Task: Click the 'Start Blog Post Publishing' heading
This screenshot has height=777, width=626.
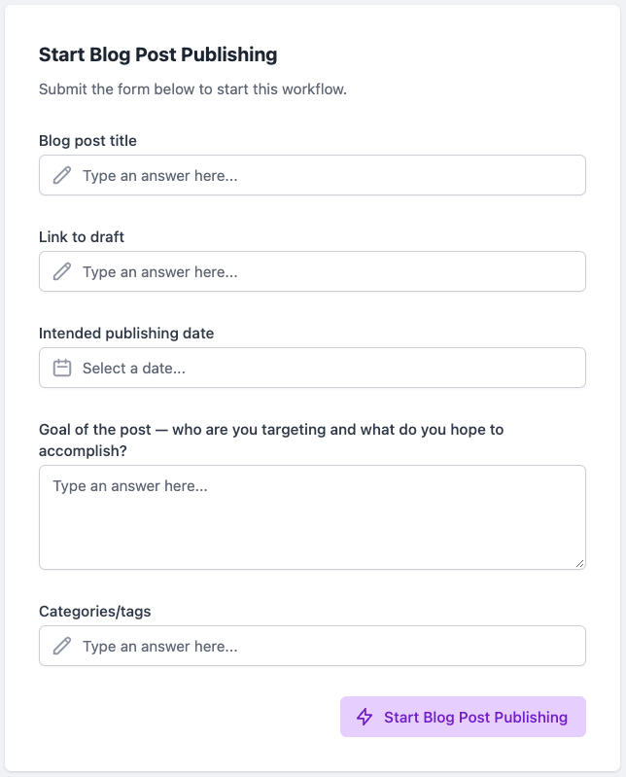Action: (x=158, y=55)
